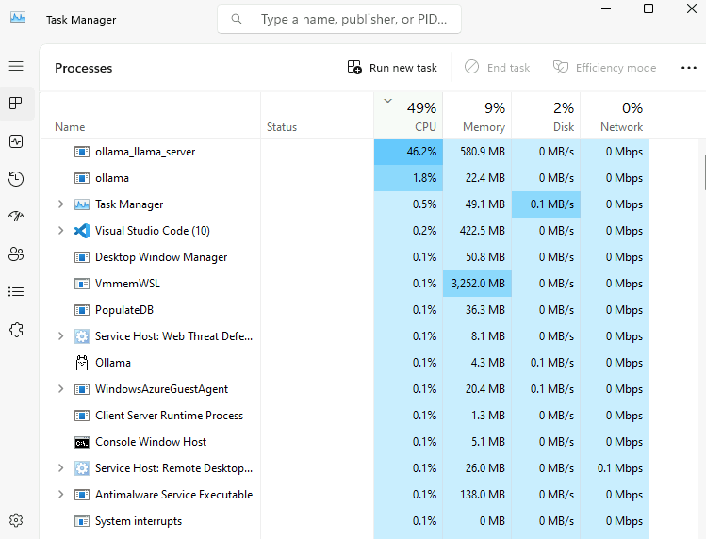Click the 422.5 MB memory cell
This screenshot has width=706, height=539.
pos(477,231)
